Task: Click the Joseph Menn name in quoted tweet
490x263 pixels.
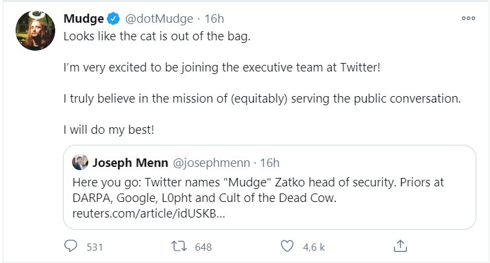Action: pos(127,162)
